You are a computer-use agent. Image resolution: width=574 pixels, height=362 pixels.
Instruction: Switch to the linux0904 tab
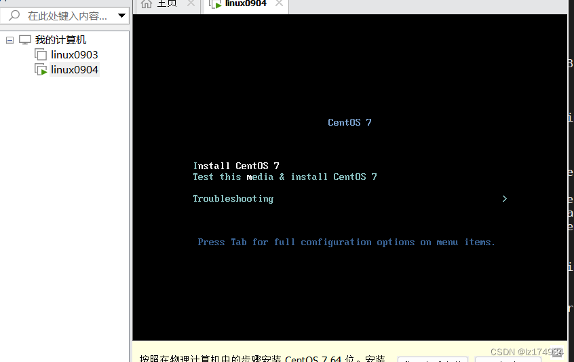click(x=246, y=4)
